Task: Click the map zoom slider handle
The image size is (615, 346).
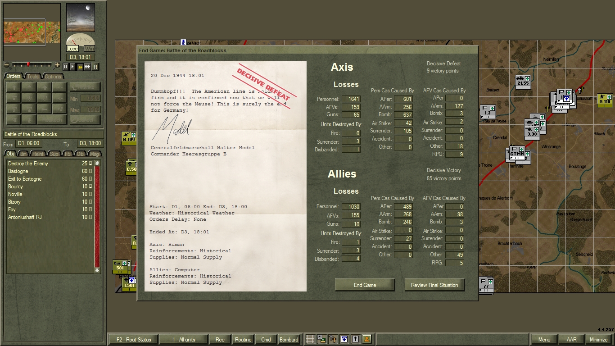Action: [28, 65]
